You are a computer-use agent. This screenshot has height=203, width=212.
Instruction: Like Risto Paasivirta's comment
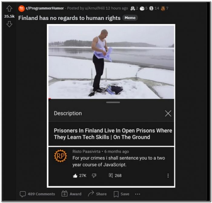pyautogui.click(x=75, y=176)
